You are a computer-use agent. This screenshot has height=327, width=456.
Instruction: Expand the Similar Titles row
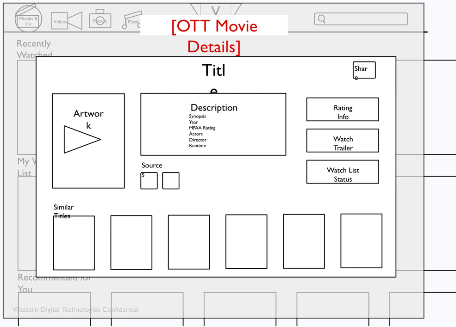(x=63, y=211)
